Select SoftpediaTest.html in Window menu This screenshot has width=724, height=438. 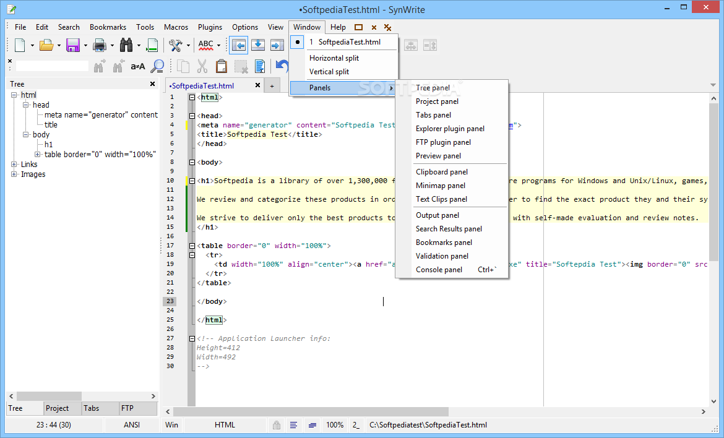point(344,42)
